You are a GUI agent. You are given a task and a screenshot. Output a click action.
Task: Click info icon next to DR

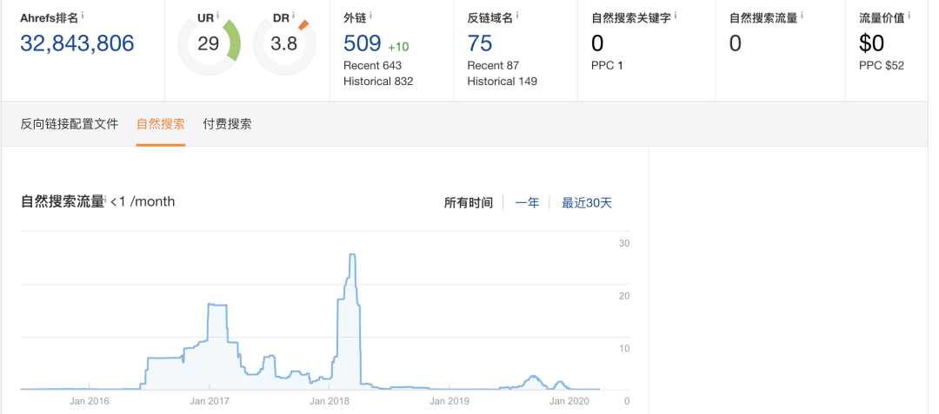(293, 16)
